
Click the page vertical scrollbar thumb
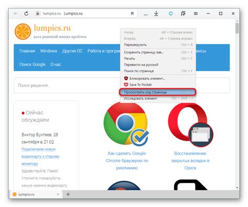pyautogui.click(x=237, y=28)
